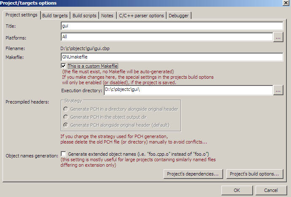This screenshot has height=197, width=291.
Task: Go to the Notes tab
Action: point(107,16)
